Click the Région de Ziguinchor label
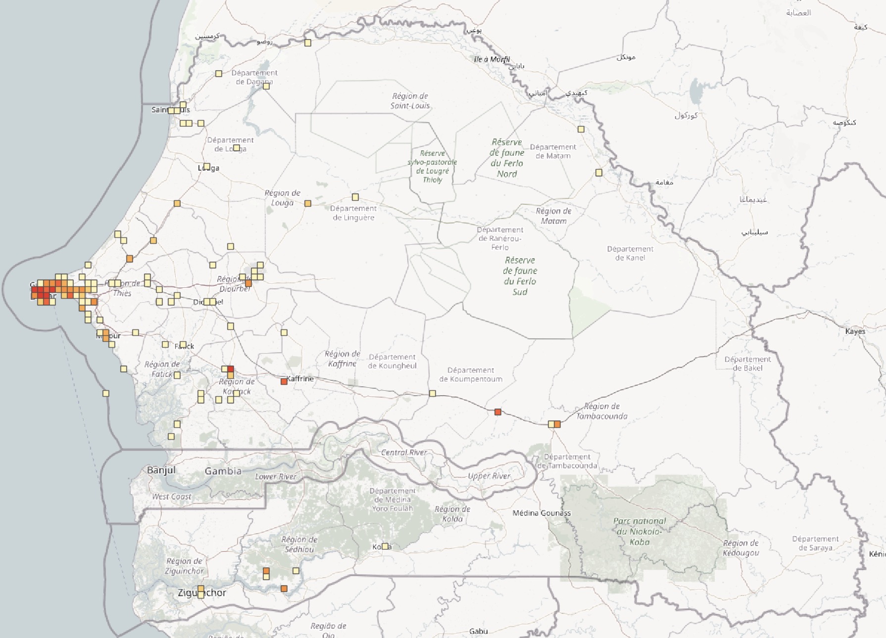The height and width of the screenshot is (638, 886). click(184, 566)
